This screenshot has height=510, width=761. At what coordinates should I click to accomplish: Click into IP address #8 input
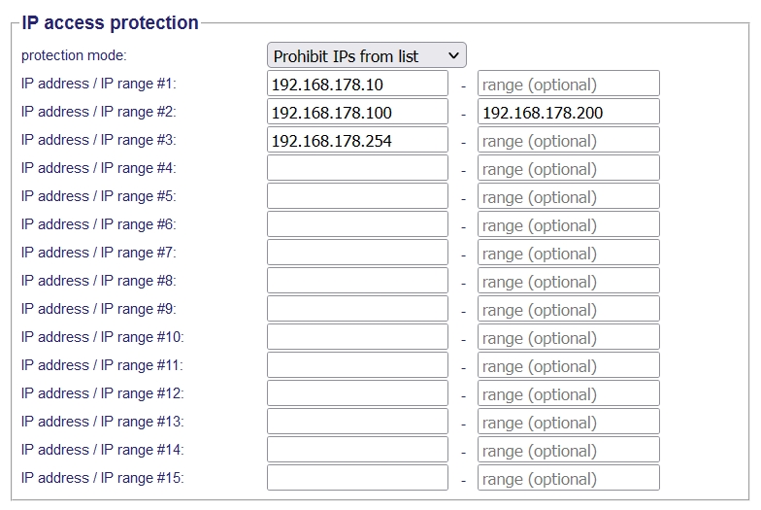(x=357, y=282)
